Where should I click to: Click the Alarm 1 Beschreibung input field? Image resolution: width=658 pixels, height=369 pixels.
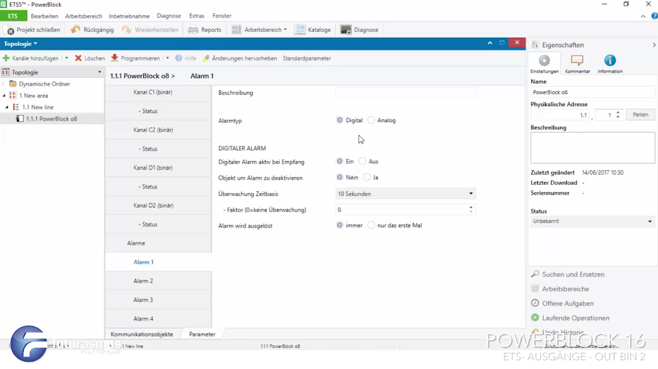pos(405,93)
